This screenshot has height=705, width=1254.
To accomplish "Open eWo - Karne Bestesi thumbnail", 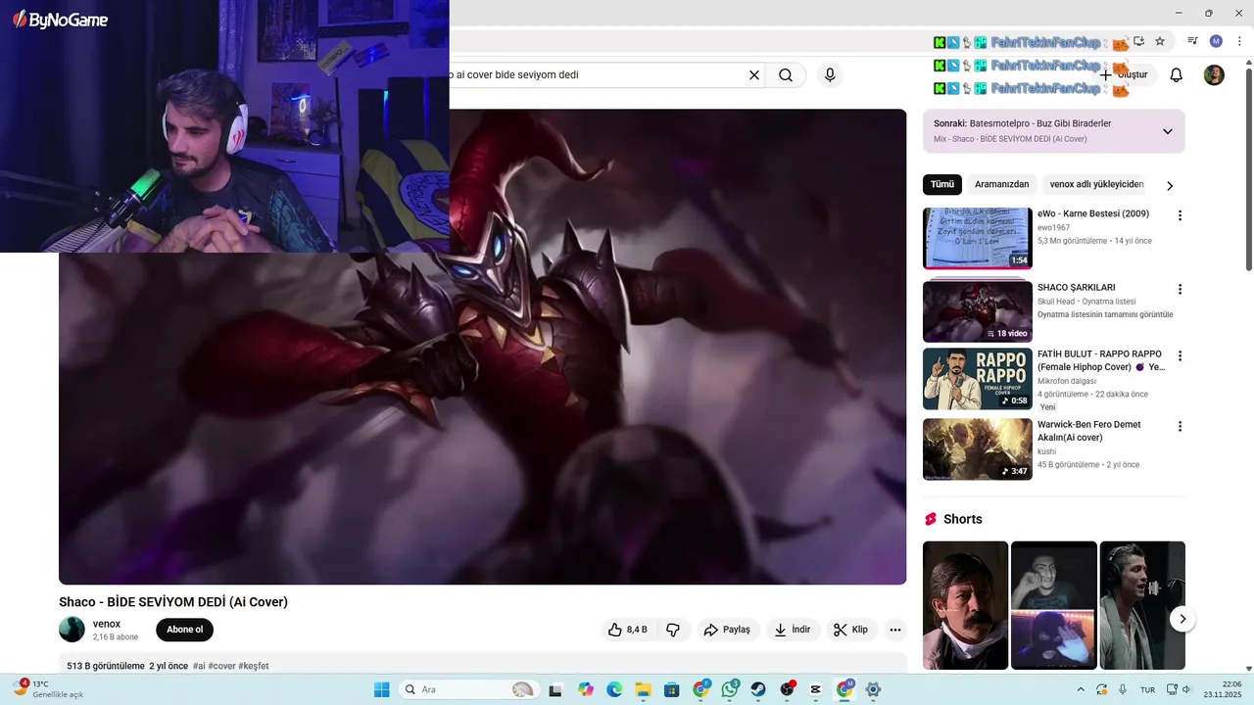I will (978, 238).
